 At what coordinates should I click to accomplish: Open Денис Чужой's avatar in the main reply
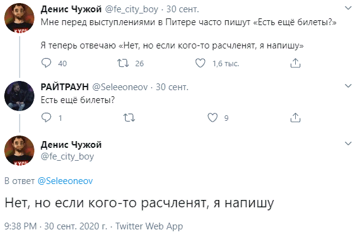pos(19,150)
